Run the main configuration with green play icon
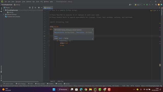 coord(144,5)
